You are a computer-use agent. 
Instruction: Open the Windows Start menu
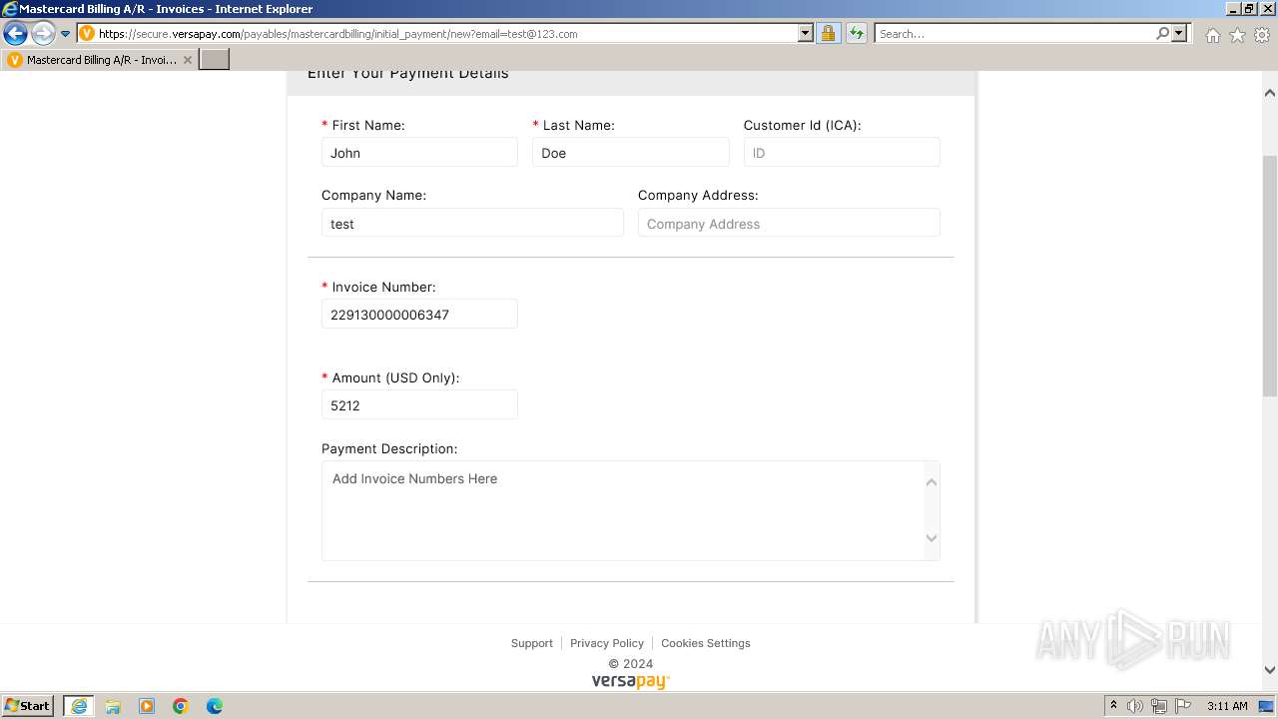pos(27,705)
